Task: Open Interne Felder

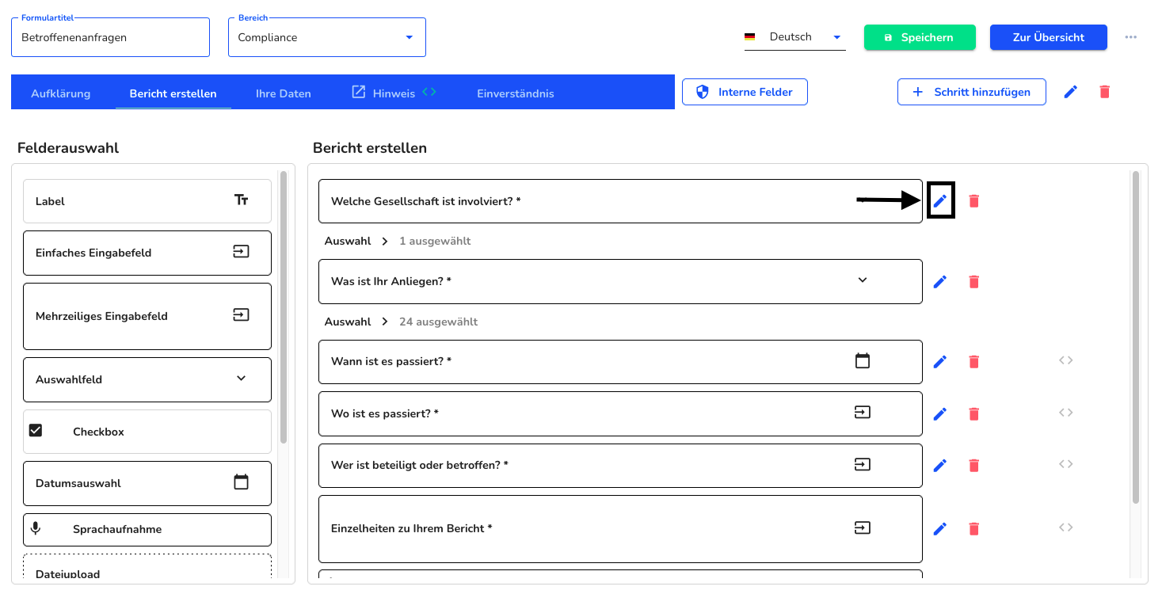Action: point(745,92)
